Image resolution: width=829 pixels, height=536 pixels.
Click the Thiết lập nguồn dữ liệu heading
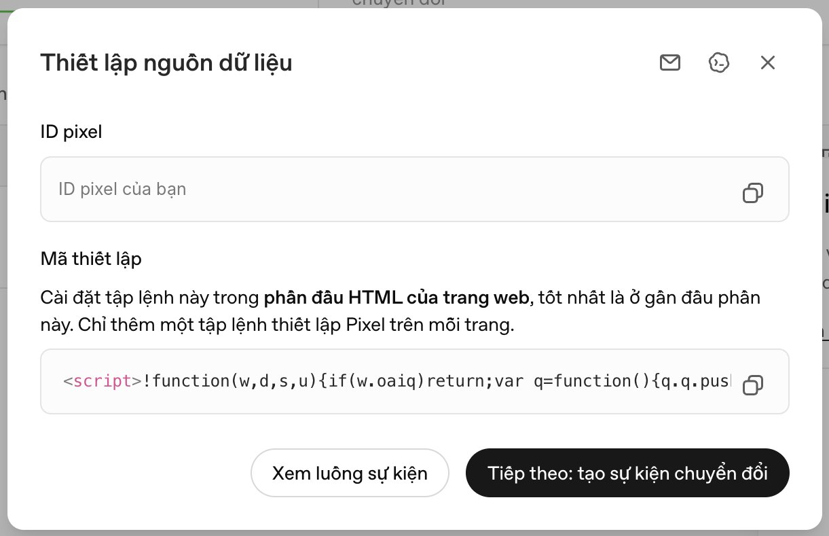click(166, 63)
